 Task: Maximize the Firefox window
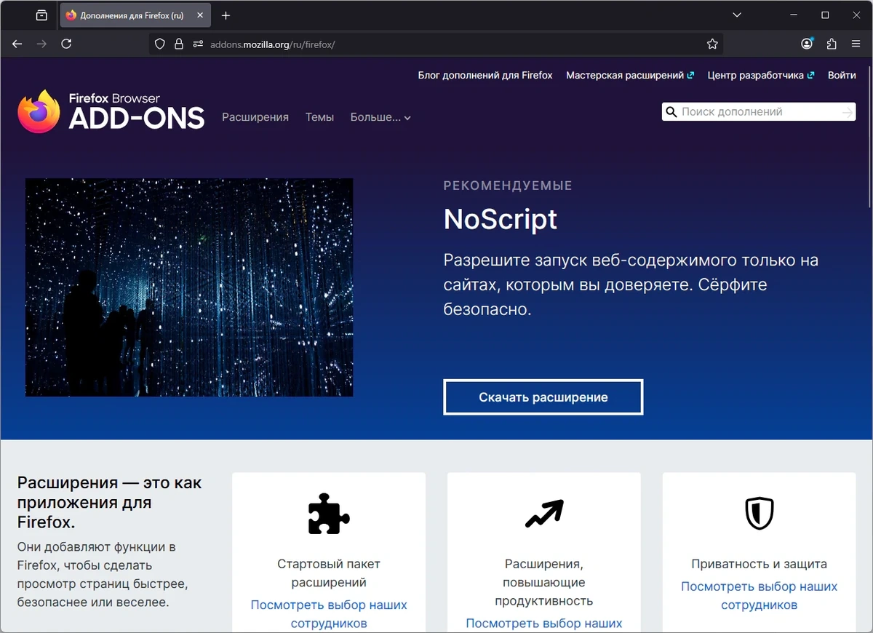pos(825,15)
